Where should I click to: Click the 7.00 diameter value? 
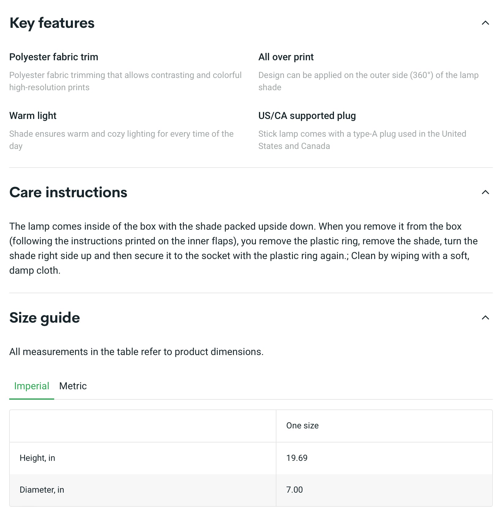click(x=294, y=490)
